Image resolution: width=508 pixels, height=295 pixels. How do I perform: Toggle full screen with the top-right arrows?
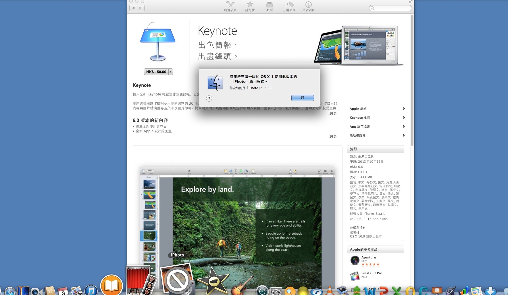(411, 2)
